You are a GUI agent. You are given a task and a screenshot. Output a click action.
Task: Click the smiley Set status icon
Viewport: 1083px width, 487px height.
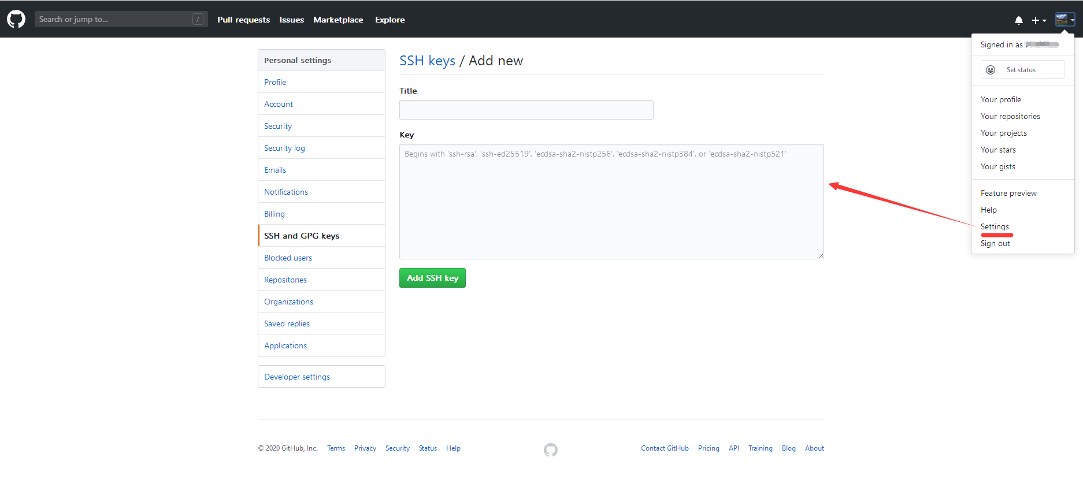click(991, 70)
